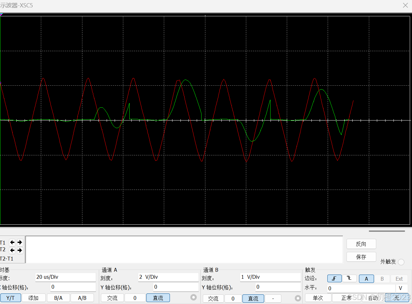Select rising edge trigger icon
412x304 pixels.
(x=334, y=278)
